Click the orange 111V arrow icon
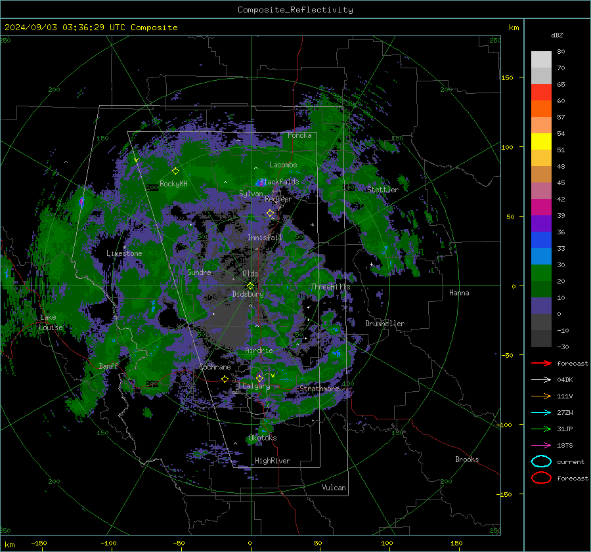 click(x=541, y=396)
